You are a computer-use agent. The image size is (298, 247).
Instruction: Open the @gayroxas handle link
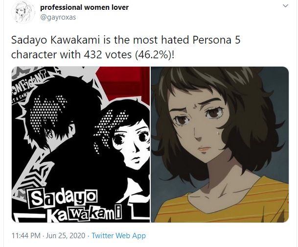coord(58,17)
